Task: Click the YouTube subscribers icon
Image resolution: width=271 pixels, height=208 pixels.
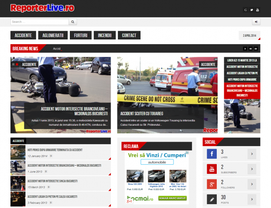Action: click(212, 169)
